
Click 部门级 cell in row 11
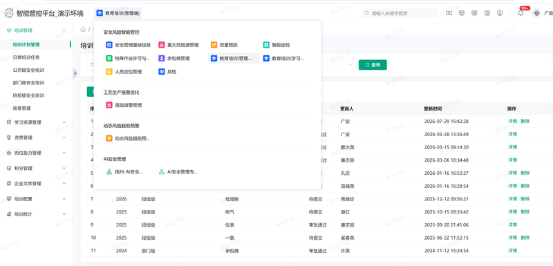[x=149, y=251]
